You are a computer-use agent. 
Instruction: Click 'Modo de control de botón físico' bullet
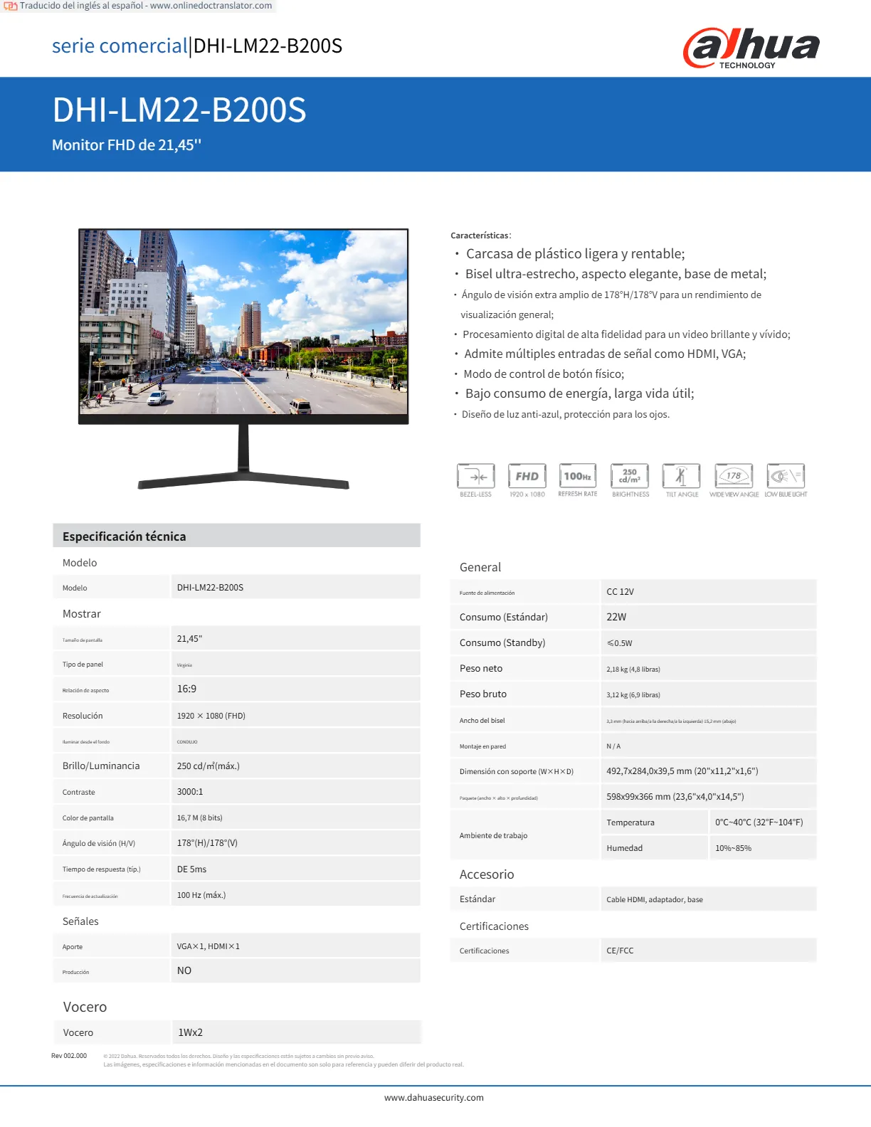point(544,374)
